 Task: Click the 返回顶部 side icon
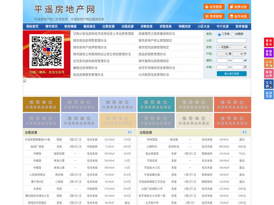coord(269,95)
